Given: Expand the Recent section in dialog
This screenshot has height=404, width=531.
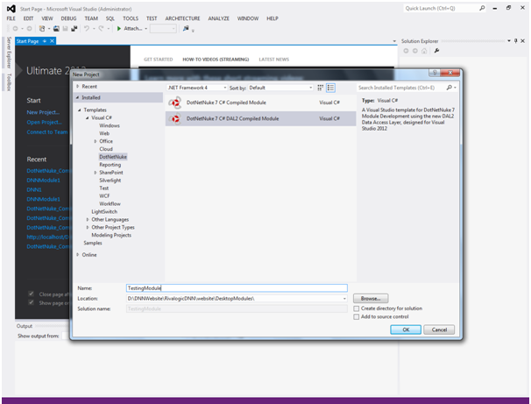Looking at the screenshot, I should 78,87.
